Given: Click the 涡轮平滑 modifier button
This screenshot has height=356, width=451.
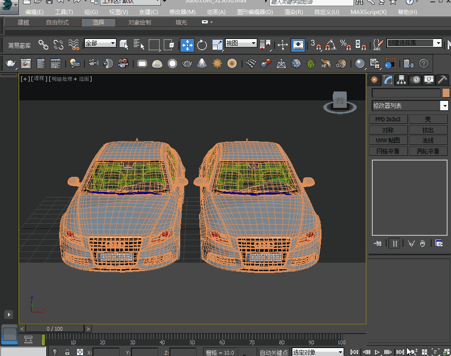Looking at the screenshot, I should 428,151.
